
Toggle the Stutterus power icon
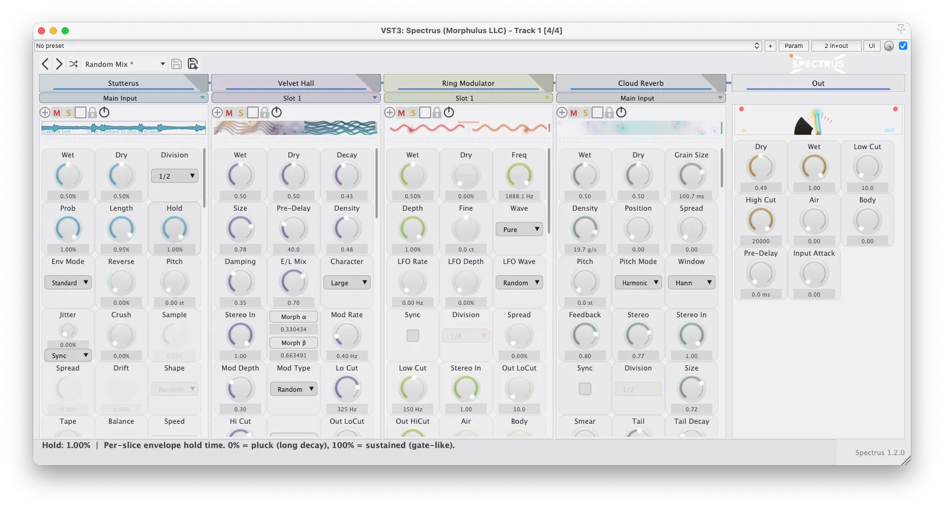coord(104,112)
